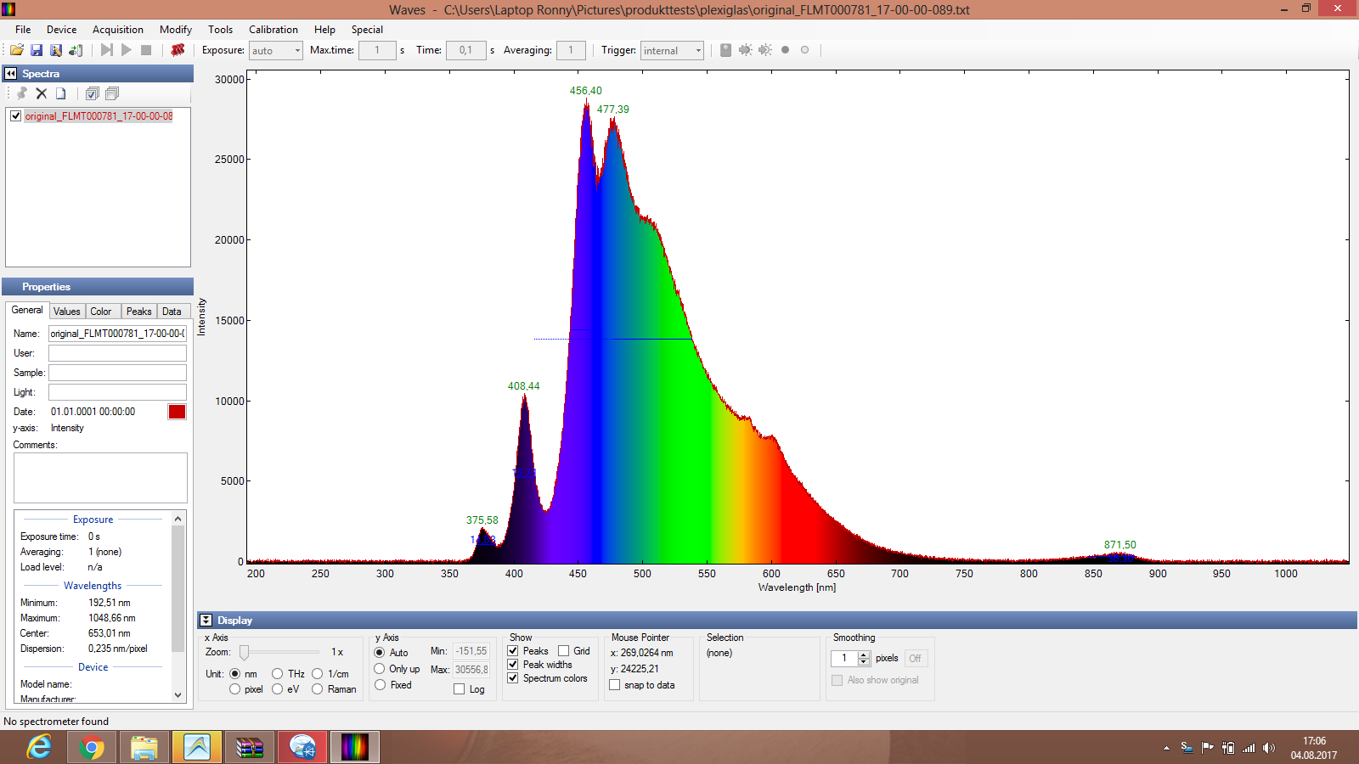
Task: Enable the Grid checkbox
Action: [x=564, y=651]
